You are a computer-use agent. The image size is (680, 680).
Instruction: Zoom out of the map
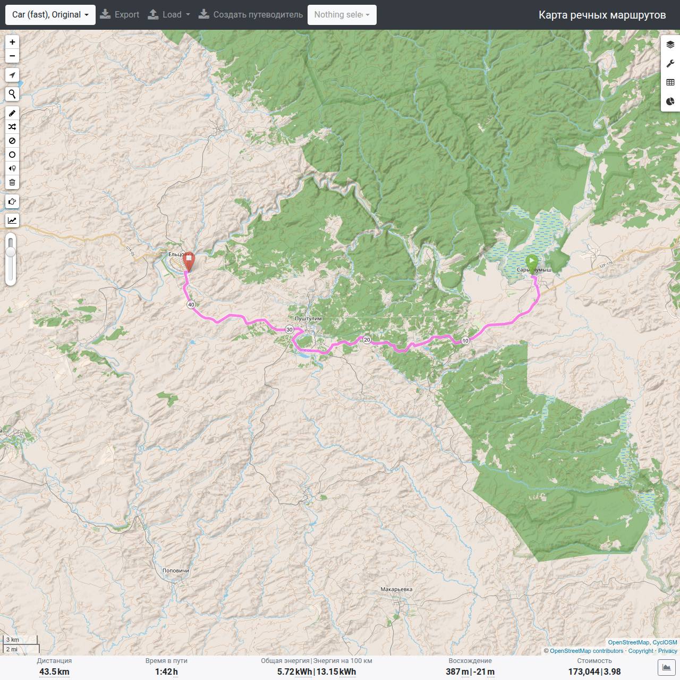pos(12,56)
